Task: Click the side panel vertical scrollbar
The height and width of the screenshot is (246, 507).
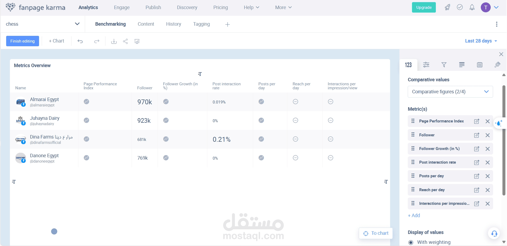Action: coord(504,140)
